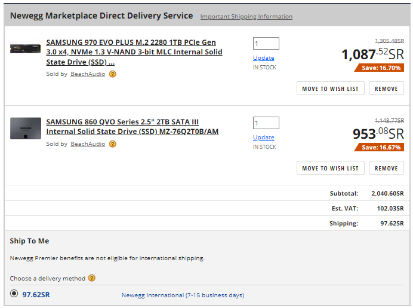
Task: Move 970 EVO PLUS to wish list
Action: tap(331, 89)
